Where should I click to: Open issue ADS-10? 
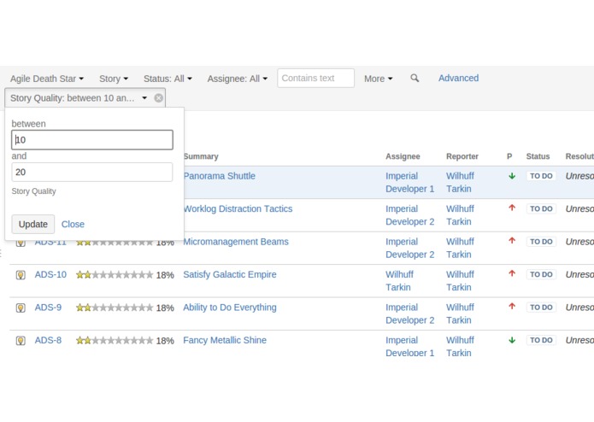click(x=50, y=274)
